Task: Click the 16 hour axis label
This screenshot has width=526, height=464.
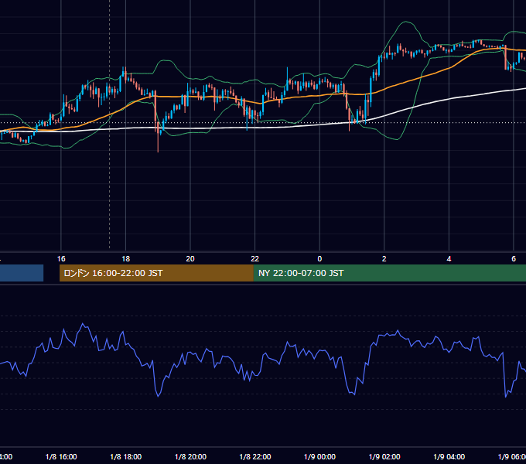Action: (x=61, y=259)
